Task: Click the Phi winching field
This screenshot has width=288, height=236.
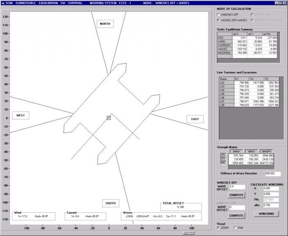Action: [271, 200]
